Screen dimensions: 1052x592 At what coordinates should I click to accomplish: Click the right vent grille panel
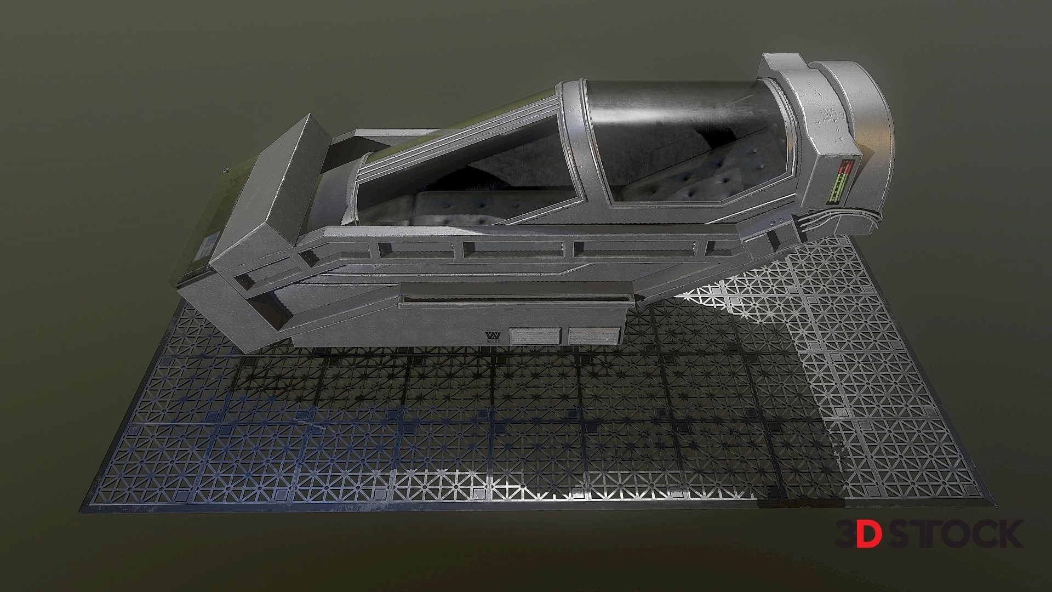(x=594, y=335)
